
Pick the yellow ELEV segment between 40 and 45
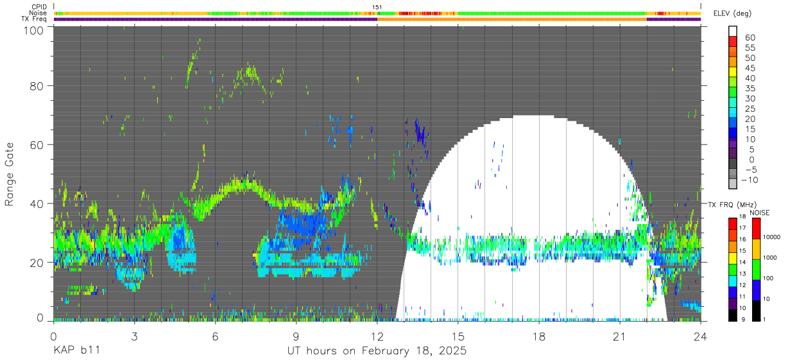733,72
